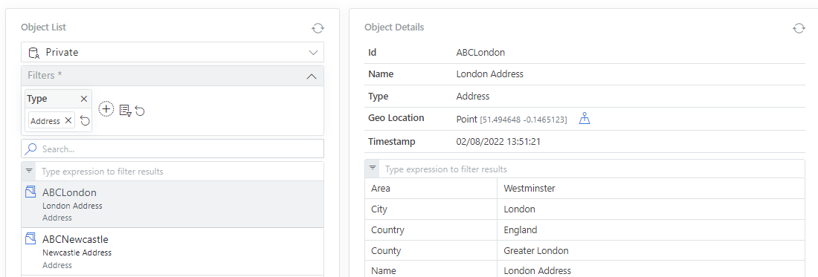
Task: Click the ABCLondon address object icon
Action: [x=30, y=192]
